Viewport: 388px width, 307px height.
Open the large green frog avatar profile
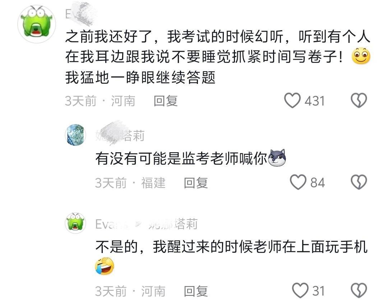coord(37,24)
